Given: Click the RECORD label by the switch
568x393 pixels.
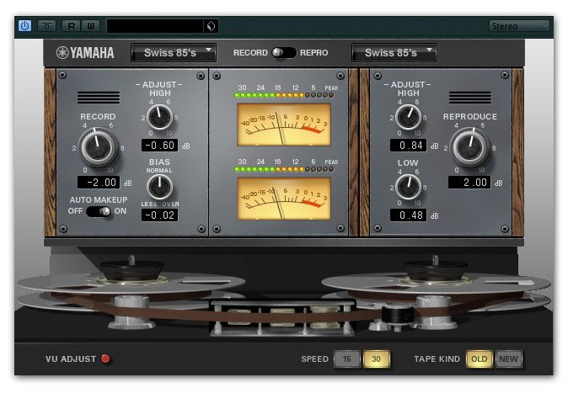Looking at the screenshot, I should click(x=250, y=53).
